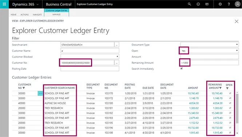The width and height of the screenshot is (242, 137).
Task: Click the Customer No filter field
Action: [87, 63]
